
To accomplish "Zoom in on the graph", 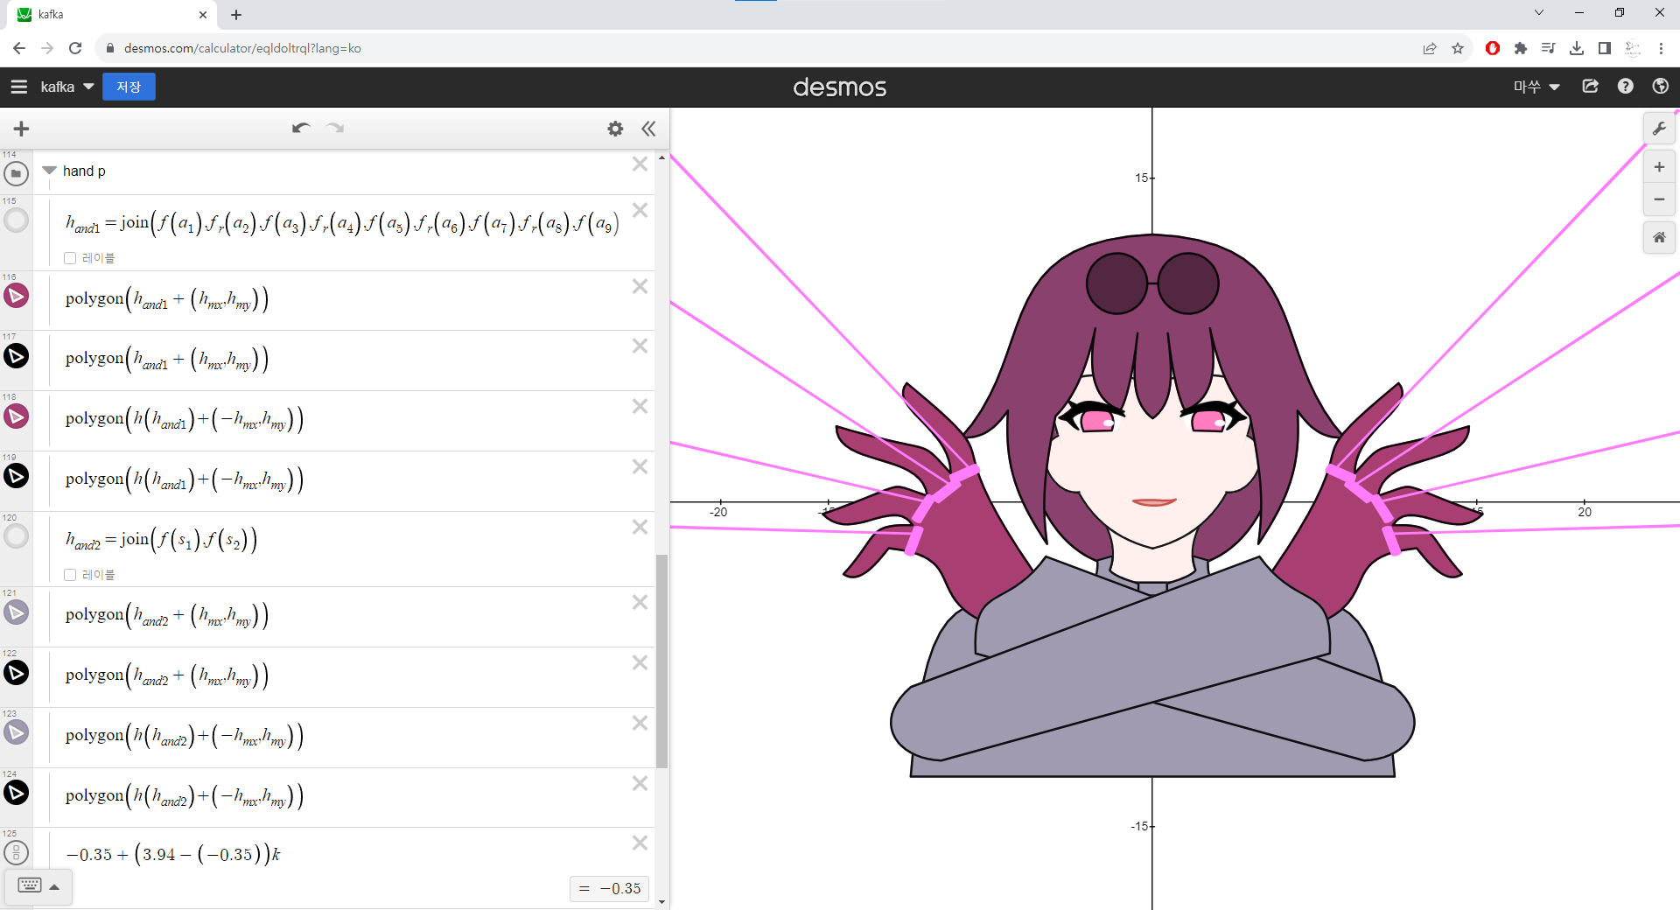I will point(1659,167).
